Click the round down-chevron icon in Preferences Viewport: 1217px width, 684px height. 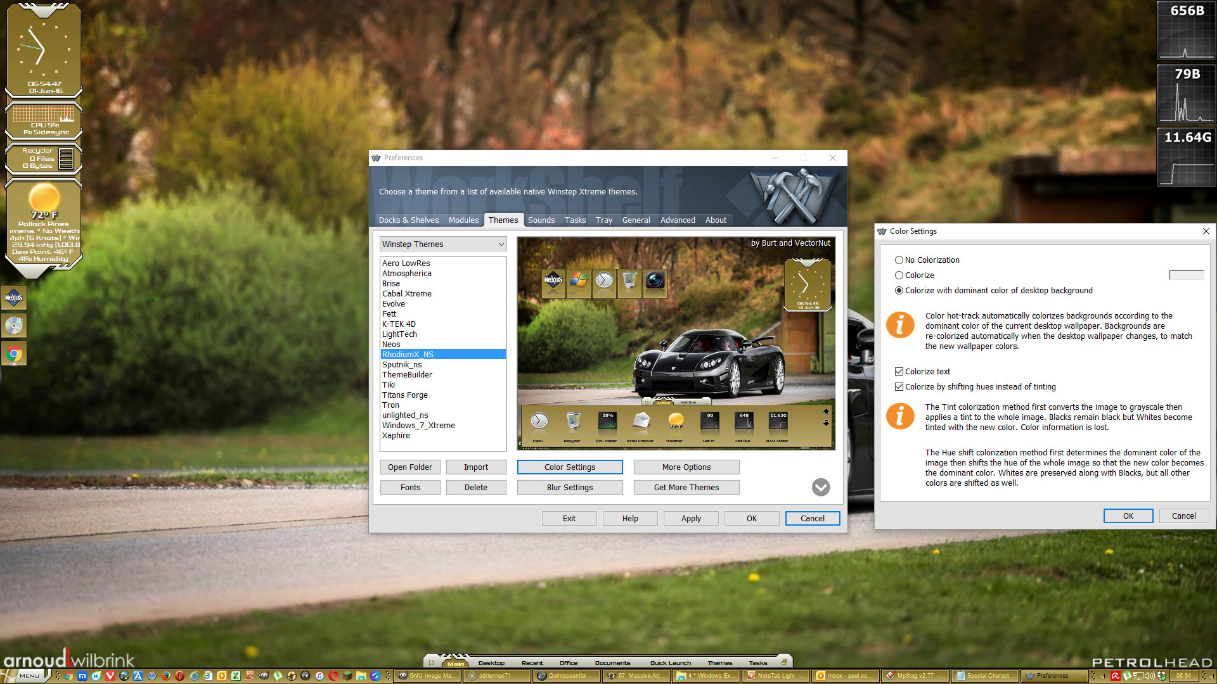pyautogui.click(x=820, y=487)
